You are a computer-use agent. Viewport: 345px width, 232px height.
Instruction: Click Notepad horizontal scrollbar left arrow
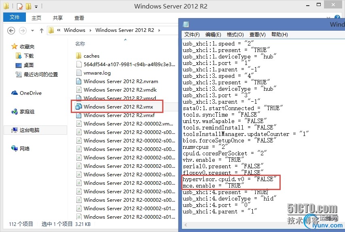[186, 225]
